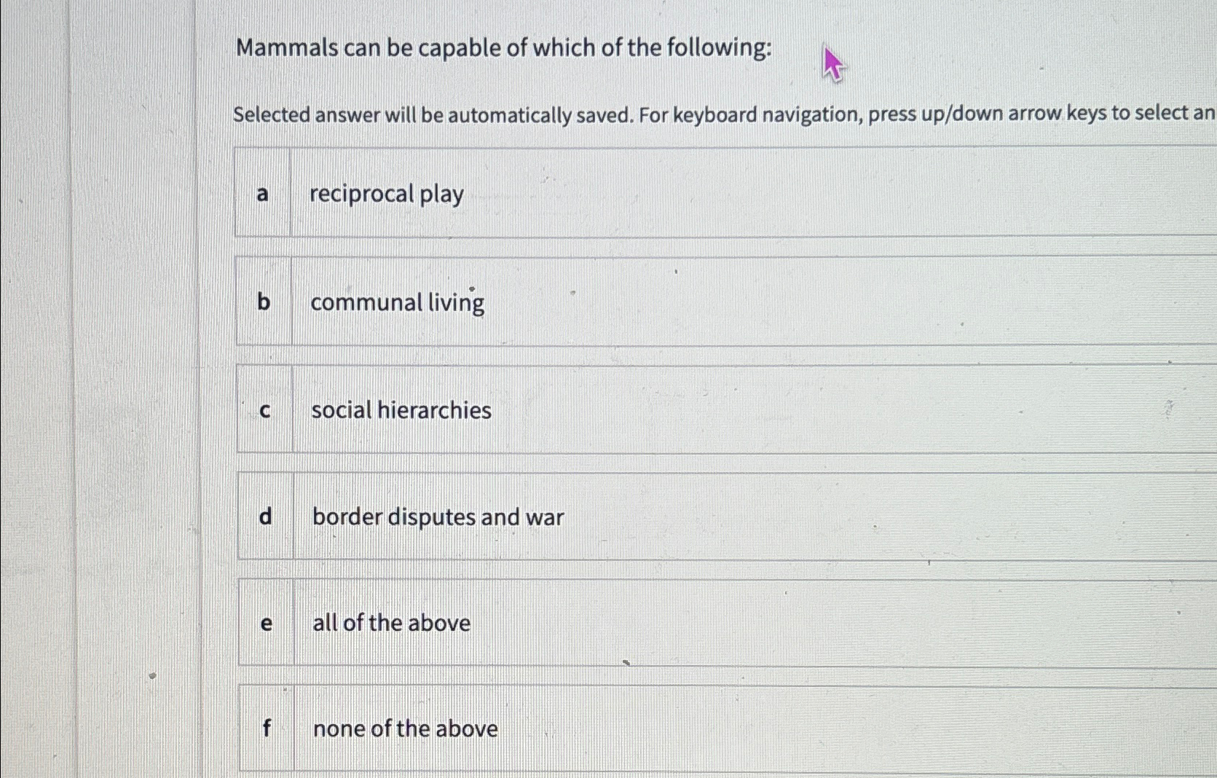
Task: Select answer option "communal living"
Action: pyautogui.click(x=396, y=302)
